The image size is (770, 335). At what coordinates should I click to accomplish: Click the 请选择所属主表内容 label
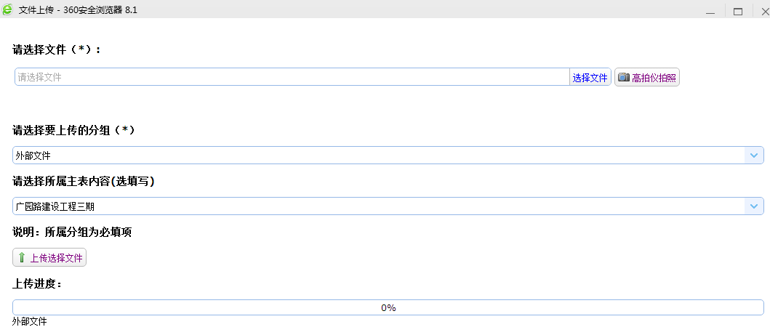[x=83, y=182]
